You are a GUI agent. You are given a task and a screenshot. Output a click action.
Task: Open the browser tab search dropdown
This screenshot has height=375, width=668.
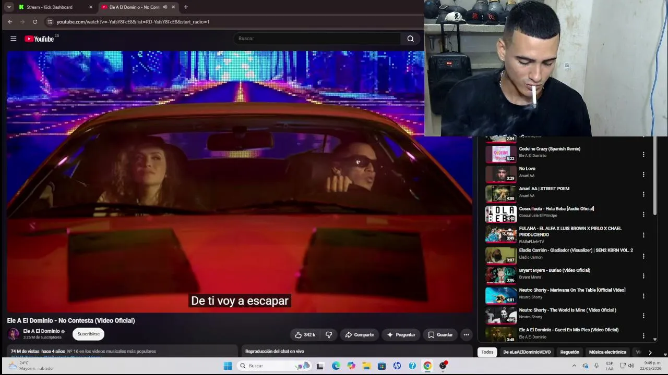9,7
